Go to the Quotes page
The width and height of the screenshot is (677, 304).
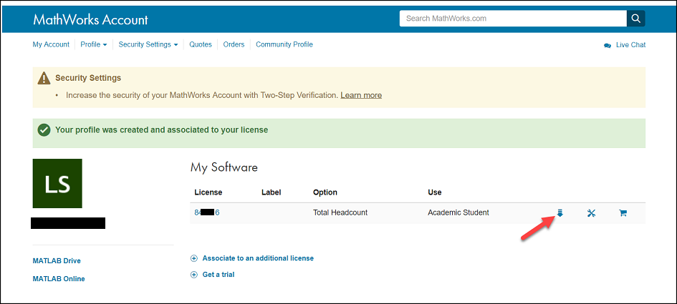point(201,44)
